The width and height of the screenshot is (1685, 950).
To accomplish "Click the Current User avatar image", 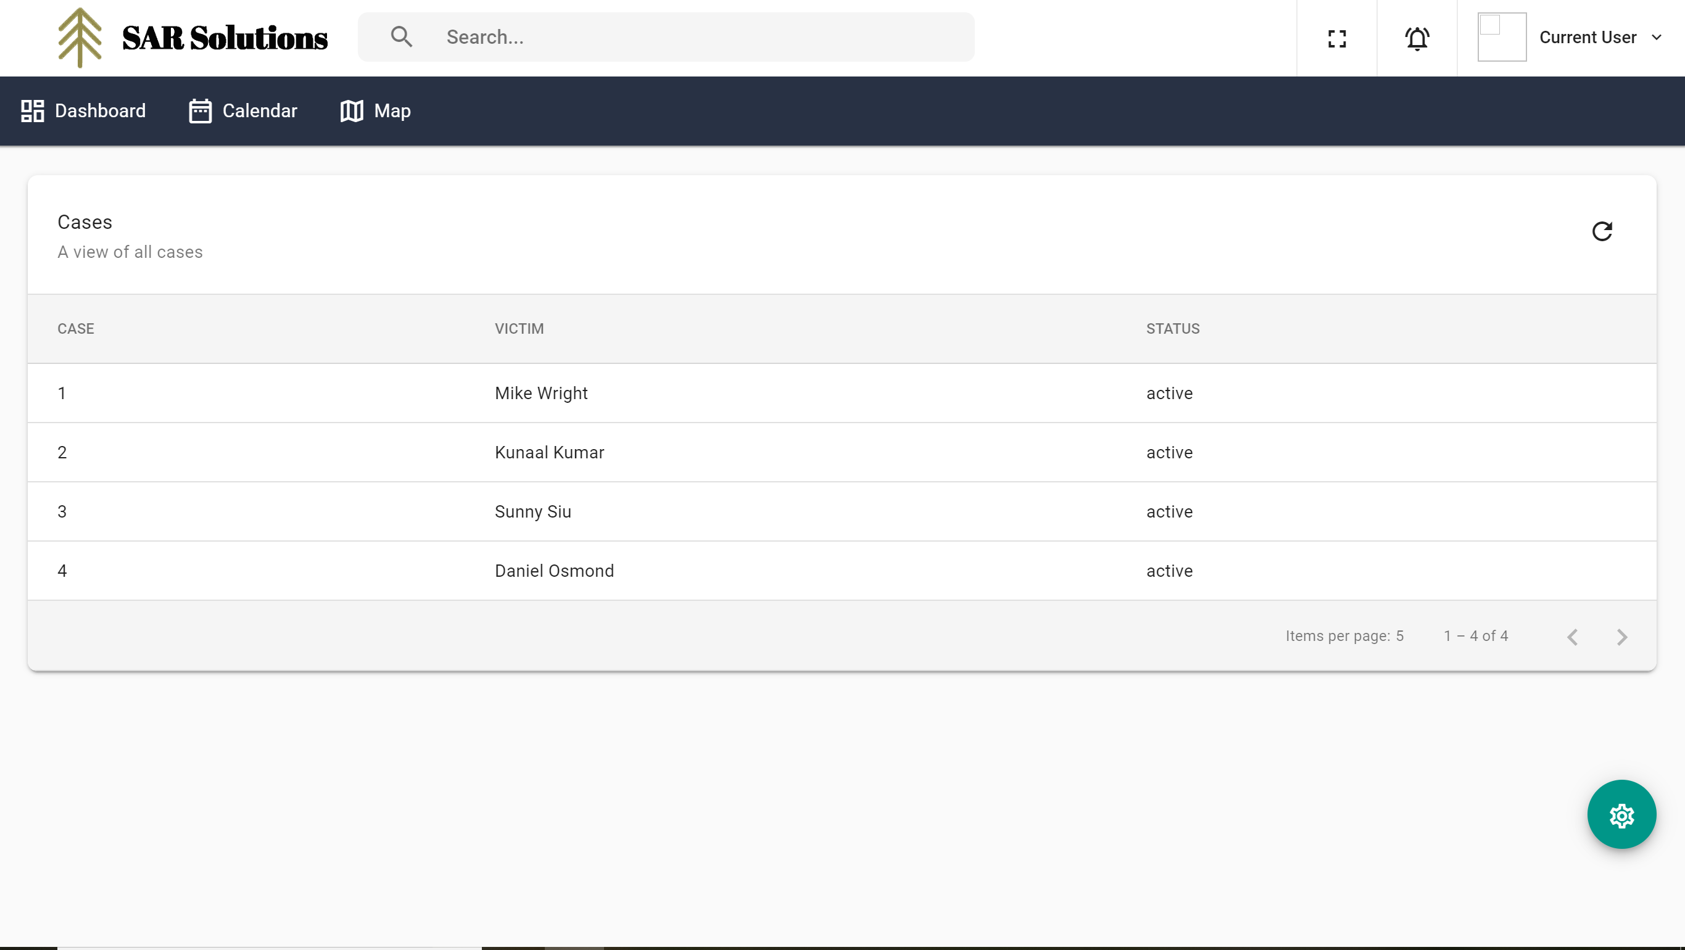I will coord(1501,37).
